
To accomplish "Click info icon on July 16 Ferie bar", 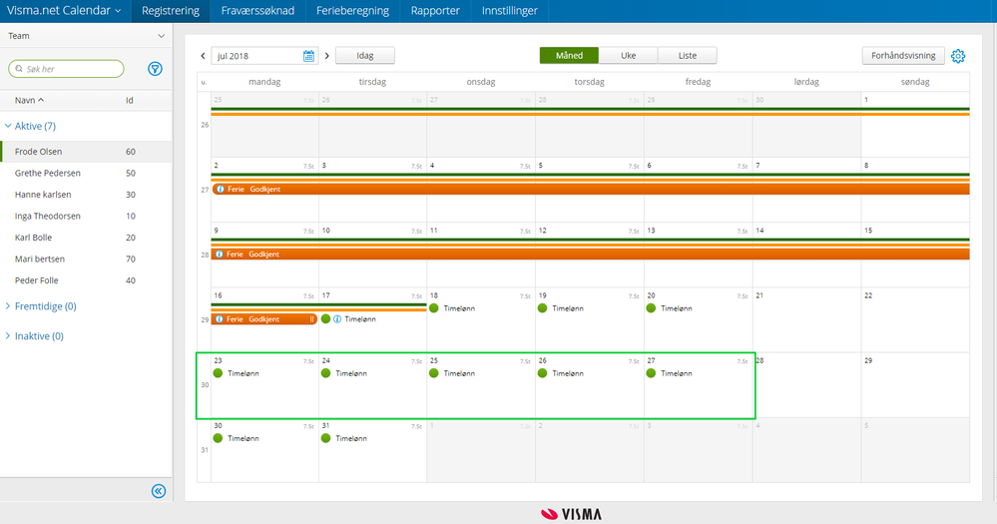I will coord(220,319).
